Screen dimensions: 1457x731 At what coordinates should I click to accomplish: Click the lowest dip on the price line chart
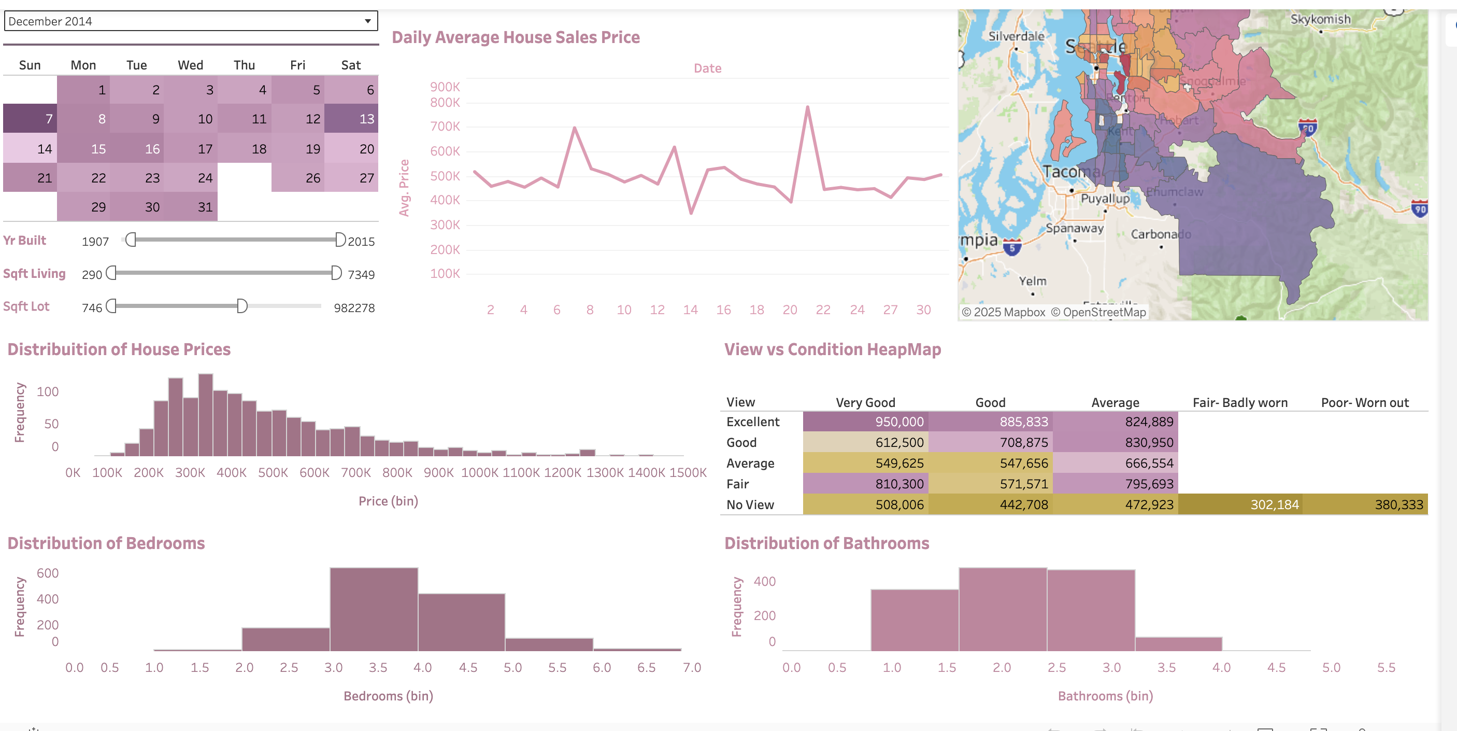tap(691, 213)
